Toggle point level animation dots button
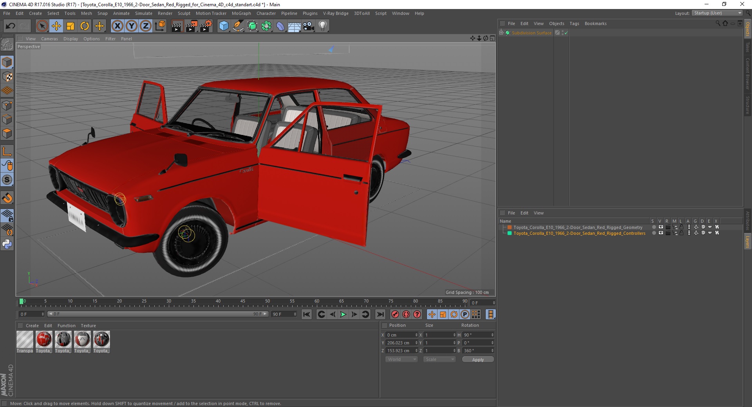Viewport: 752px width, 407px height. click(475, 314)
